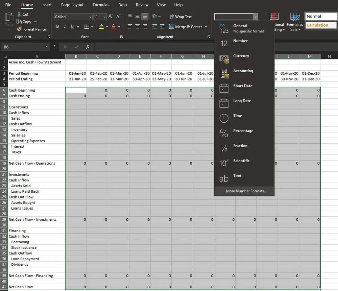Toggle bold formatting in the Font group
This screenshot has width=338, height=291.
click(x=57, y=27)
